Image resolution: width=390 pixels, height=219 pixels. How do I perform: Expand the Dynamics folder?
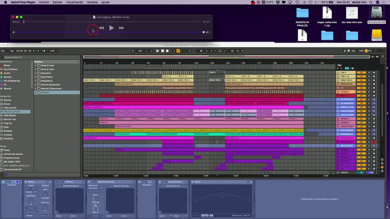click(36, 73)
